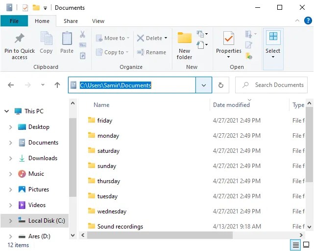
Task: Select the wednesday folder
Action: click(x=112, y=211)
